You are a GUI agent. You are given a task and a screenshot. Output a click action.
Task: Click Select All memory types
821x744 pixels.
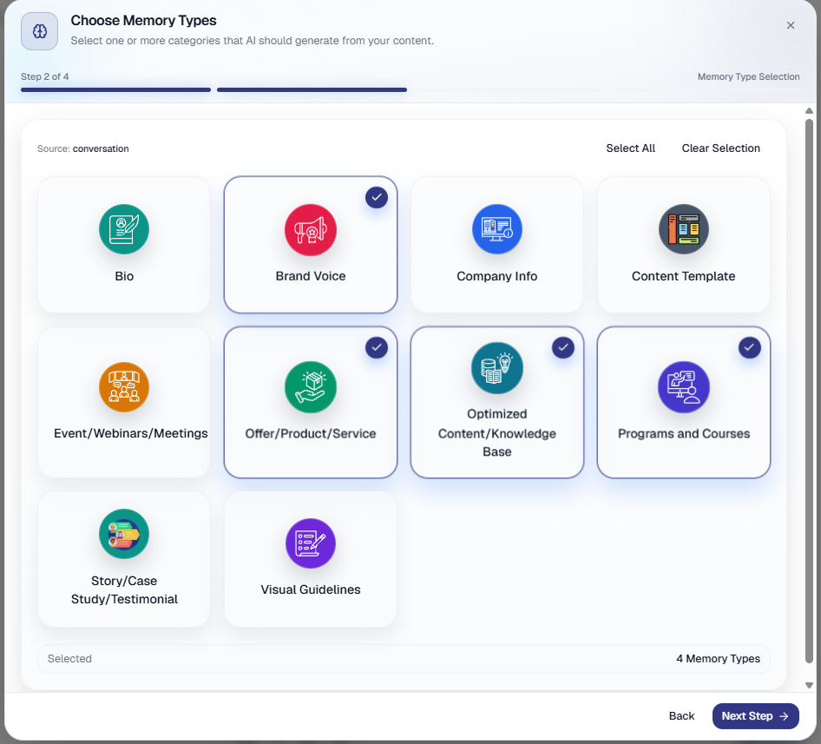click(630, 148)
